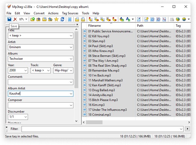196x145 pixels.
Task: Select the file 08 The Real Slim Shady.mp3
Action: (107, 66)
